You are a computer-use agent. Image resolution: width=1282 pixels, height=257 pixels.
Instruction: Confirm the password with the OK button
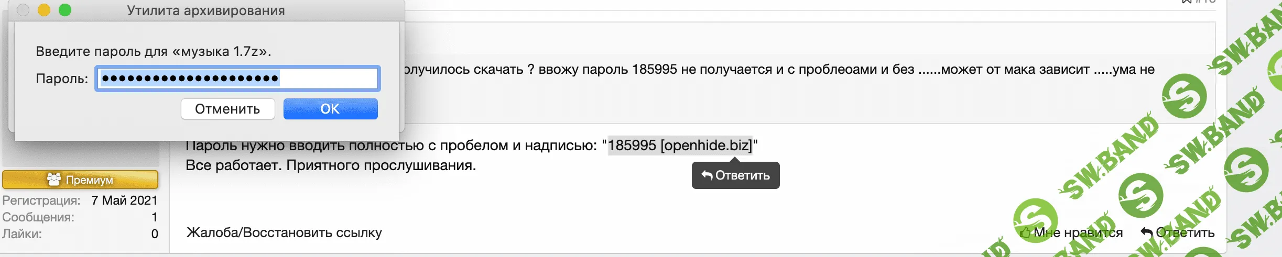(x=330, y=109)
